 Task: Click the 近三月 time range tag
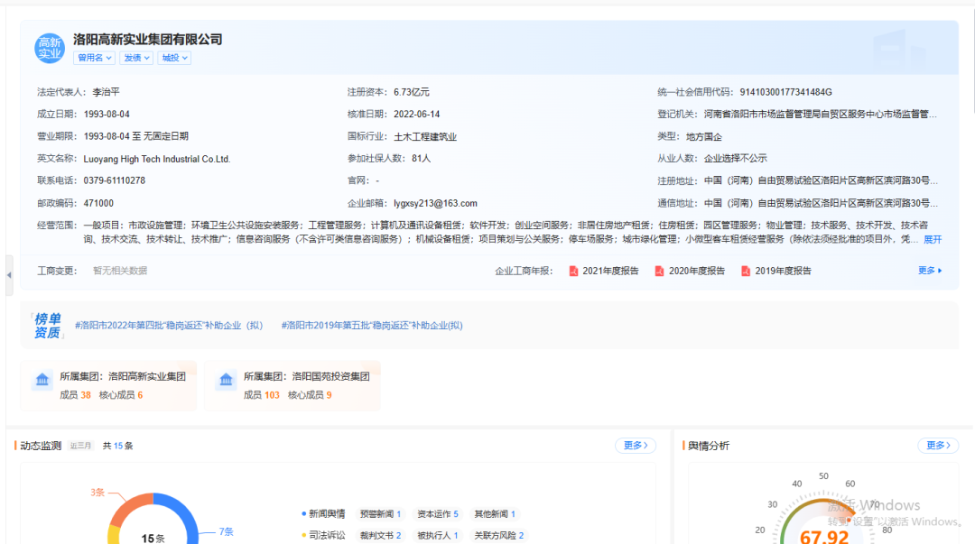coord(80,446)
